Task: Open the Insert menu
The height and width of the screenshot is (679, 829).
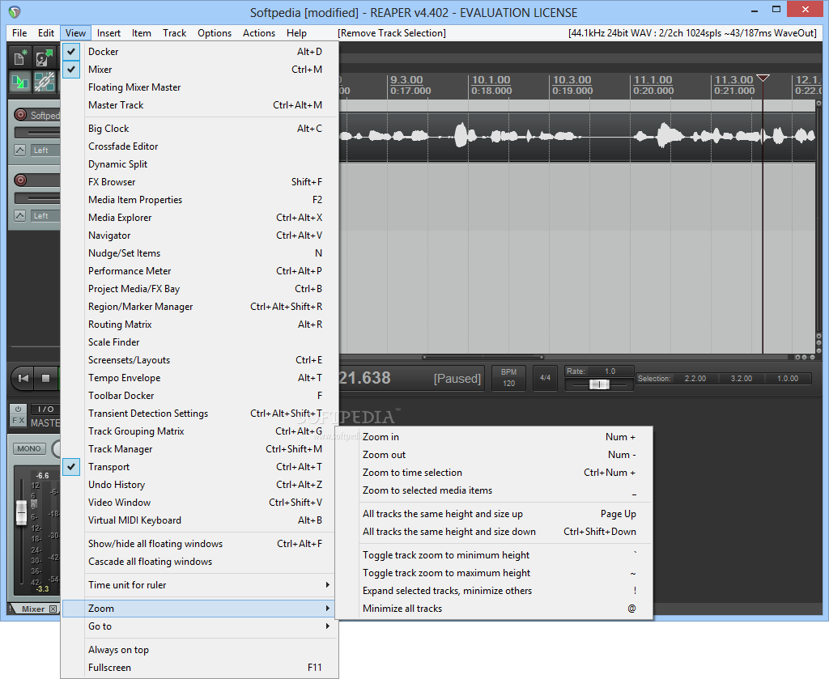Action: click(x=108, y=32)
